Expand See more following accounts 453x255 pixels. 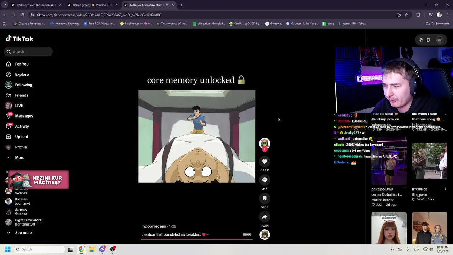click(x=23, y=233)
